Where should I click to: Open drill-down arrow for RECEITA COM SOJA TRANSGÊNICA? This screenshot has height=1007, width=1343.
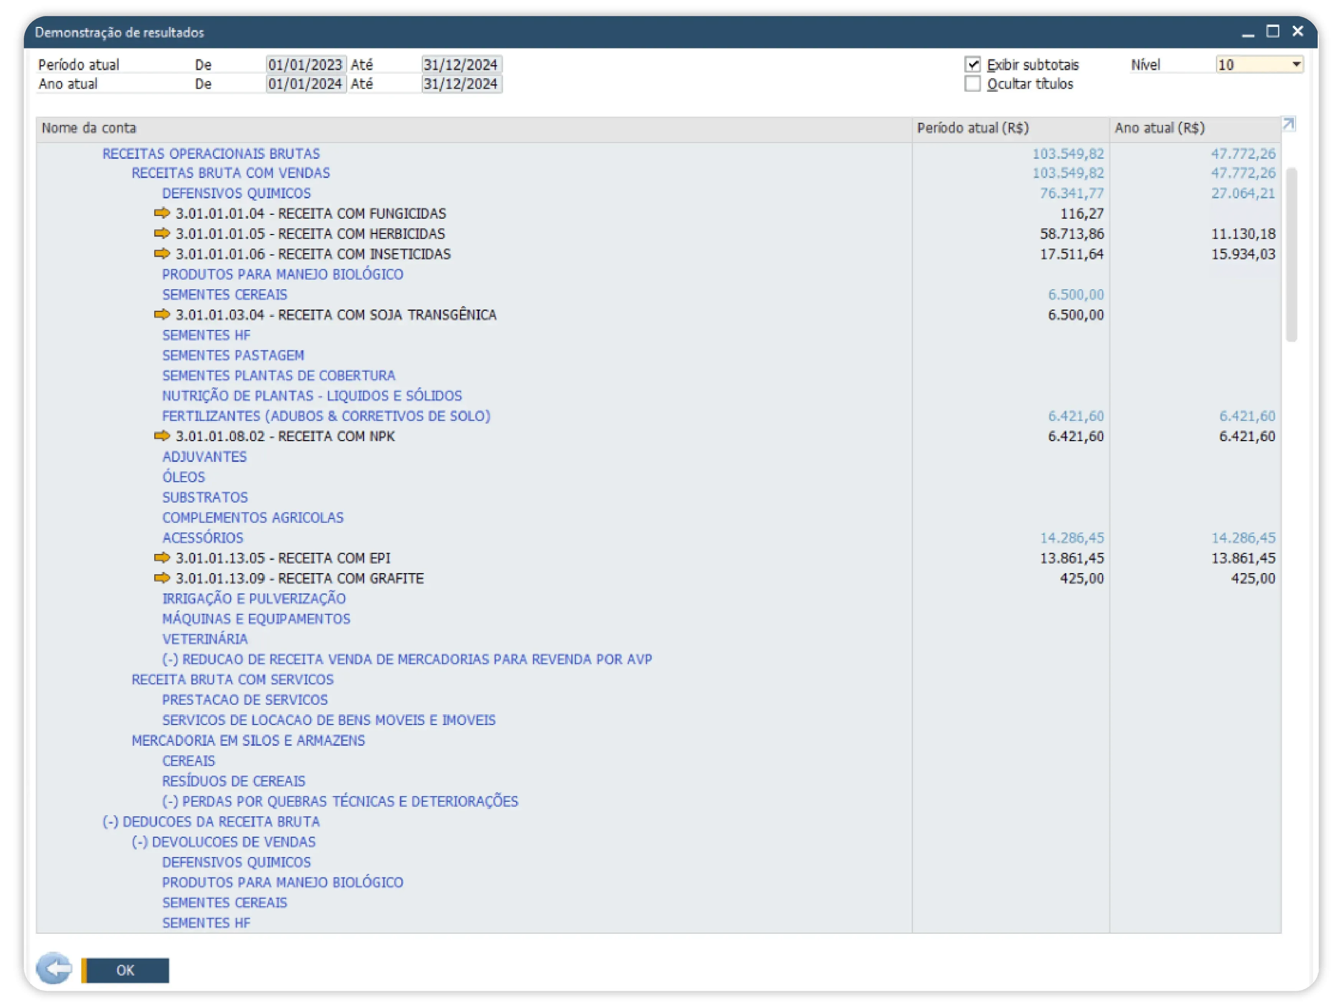coord(162,315)
